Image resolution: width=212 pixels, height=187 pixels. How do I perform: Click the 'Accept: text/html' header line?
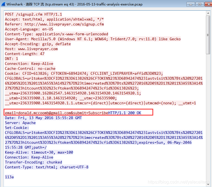coord(54,19)
